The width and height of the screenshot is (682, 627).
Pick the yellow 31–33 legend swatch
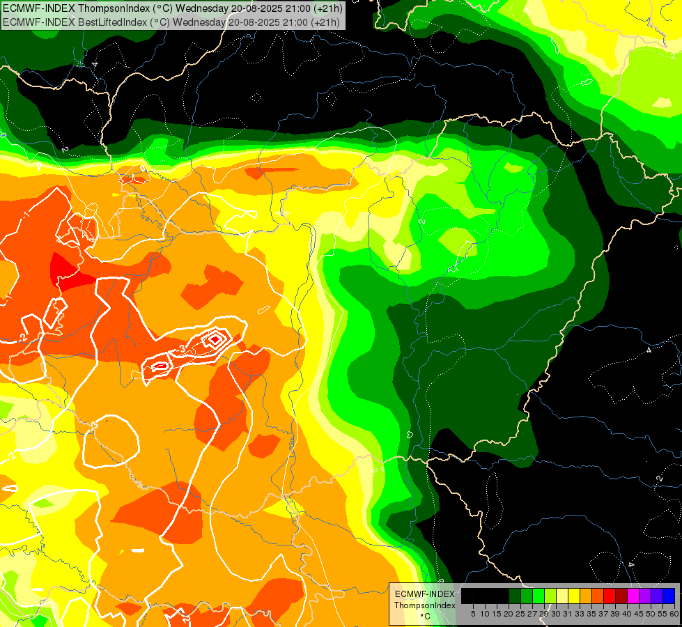574,596
